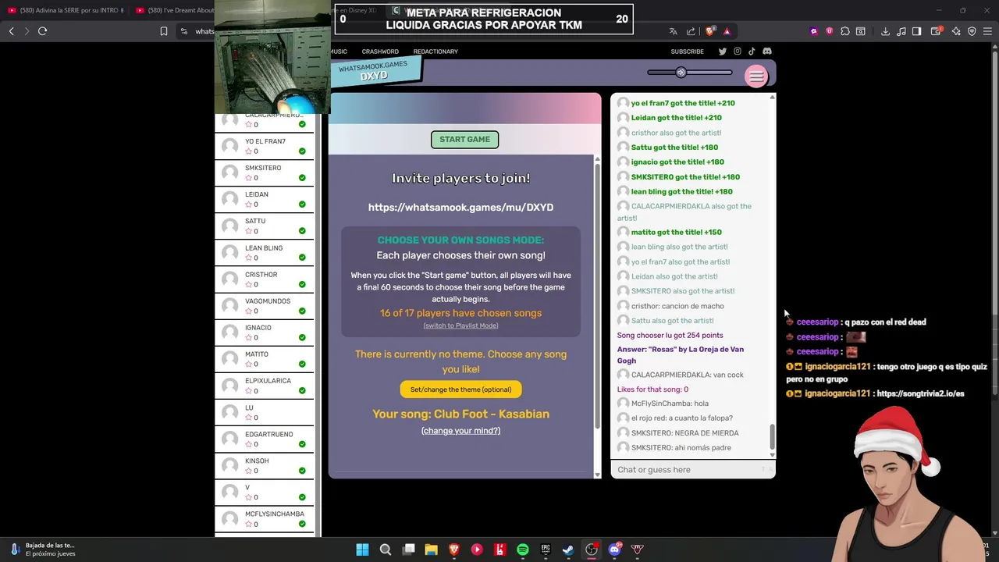Open the browser main hamburger menu
The height and width of the screenshot is (562, 999).
pyautogui.click(x=987, y=31)
